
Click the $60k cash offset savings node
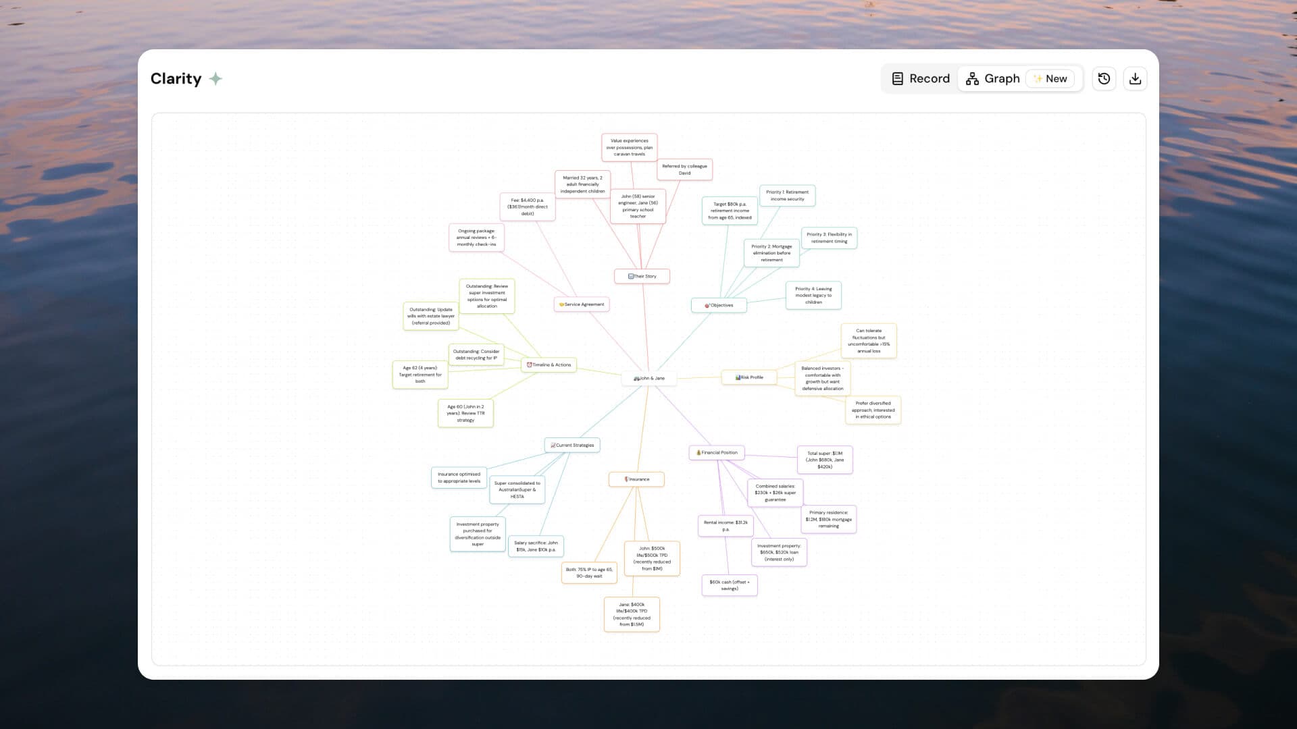[x=729, y=585]
